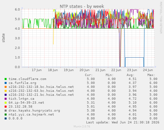
Task: Select the ca.funfile.org legend label
Action: 22,83
